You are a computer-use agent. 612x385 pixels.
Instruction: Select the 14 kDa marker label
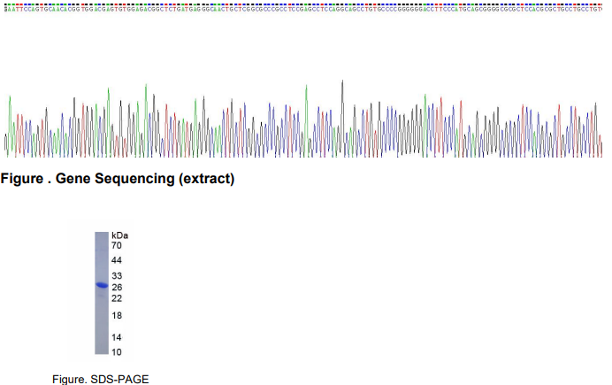tap(117, 337)
